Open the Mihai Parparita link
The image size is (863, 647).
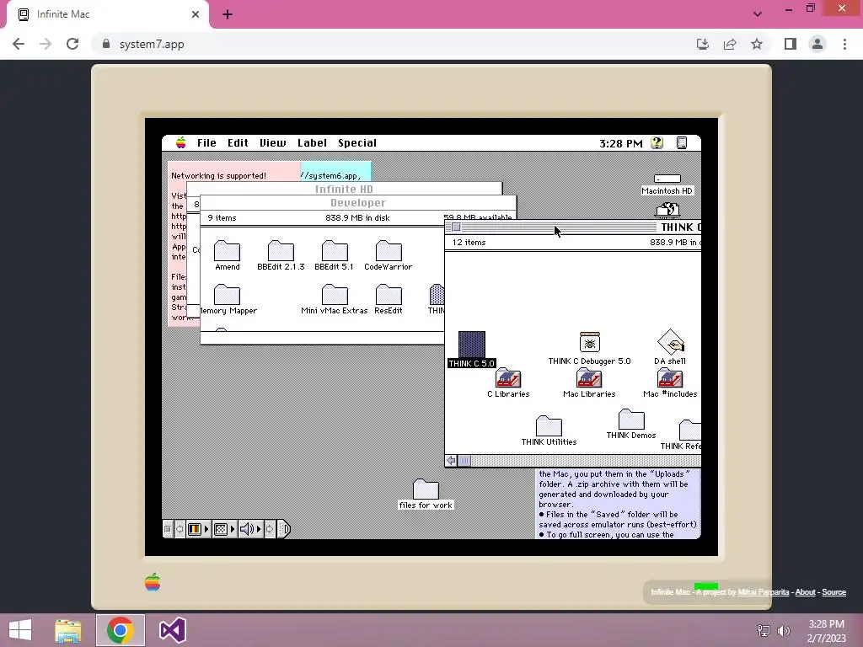click(x=763, y=592)
